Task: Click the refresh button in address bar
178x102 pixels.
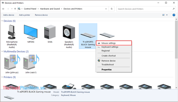Action: point(112,9)
